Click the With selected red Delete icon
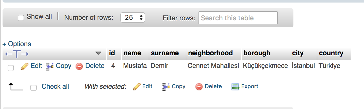 coord(199,87)
